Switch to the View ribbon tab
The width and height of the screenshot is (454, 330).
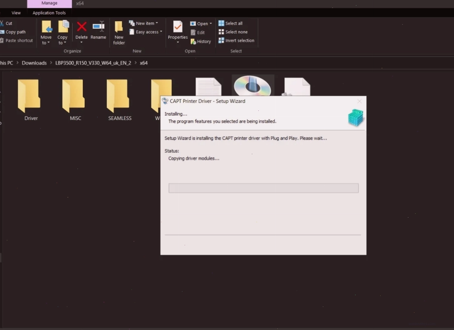[x=16, y=13]
